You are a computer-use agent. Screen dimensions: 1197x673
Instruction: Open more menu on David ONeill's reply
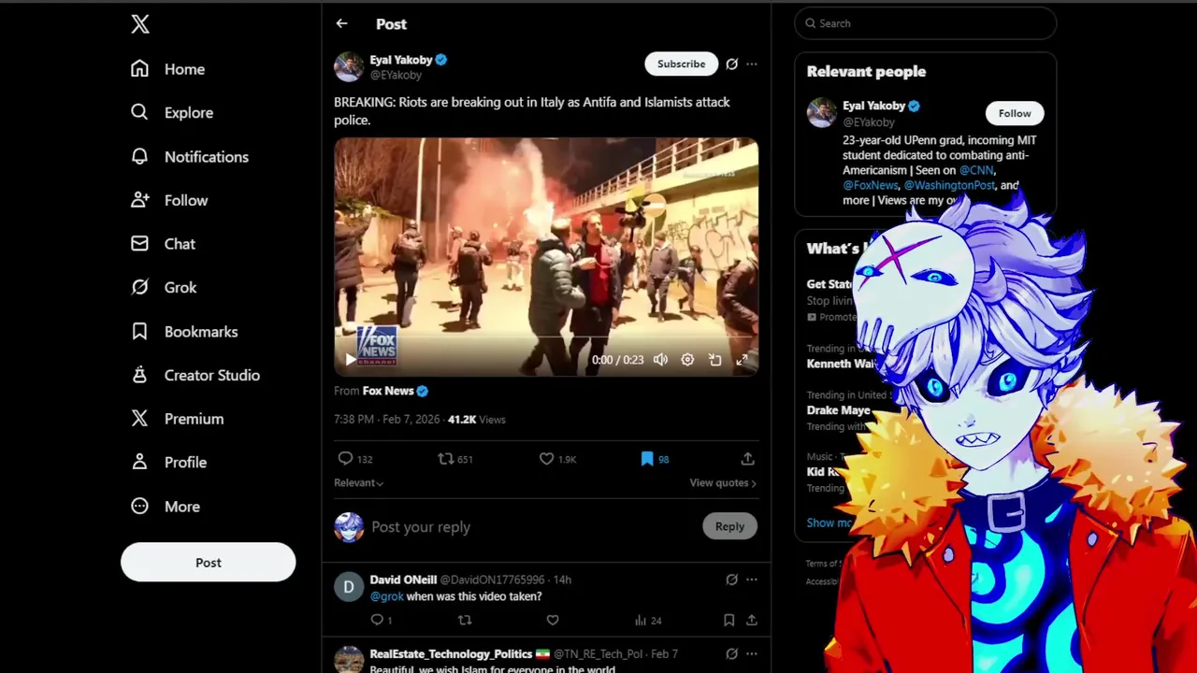pos(752,580)
